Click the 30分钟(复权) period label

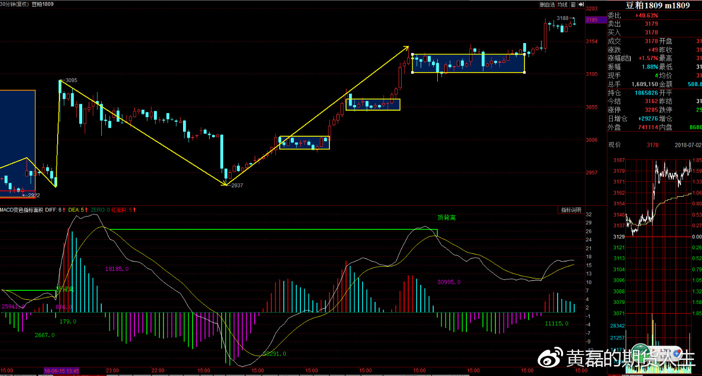pyautogui.click(x=15, y=4)
